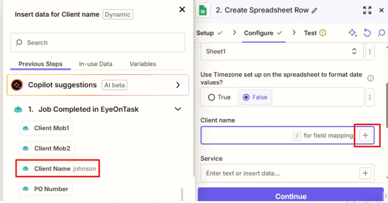Expand the step editor to full screen
This screenshot has height=203, width=388.
[367, 10]
